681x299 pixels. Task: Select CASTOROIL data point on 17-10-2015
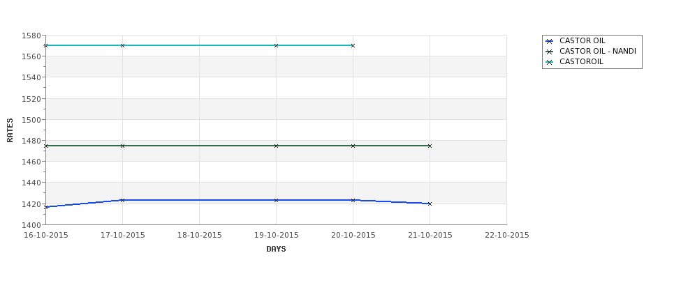click(122, 45)
